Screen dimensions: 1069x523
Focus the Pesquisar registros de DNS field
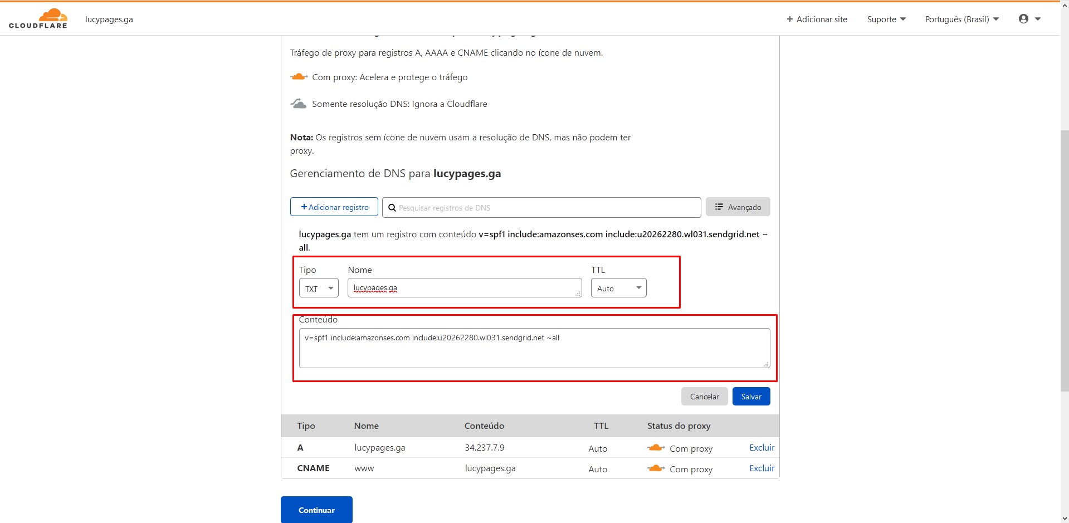point(541,208)
